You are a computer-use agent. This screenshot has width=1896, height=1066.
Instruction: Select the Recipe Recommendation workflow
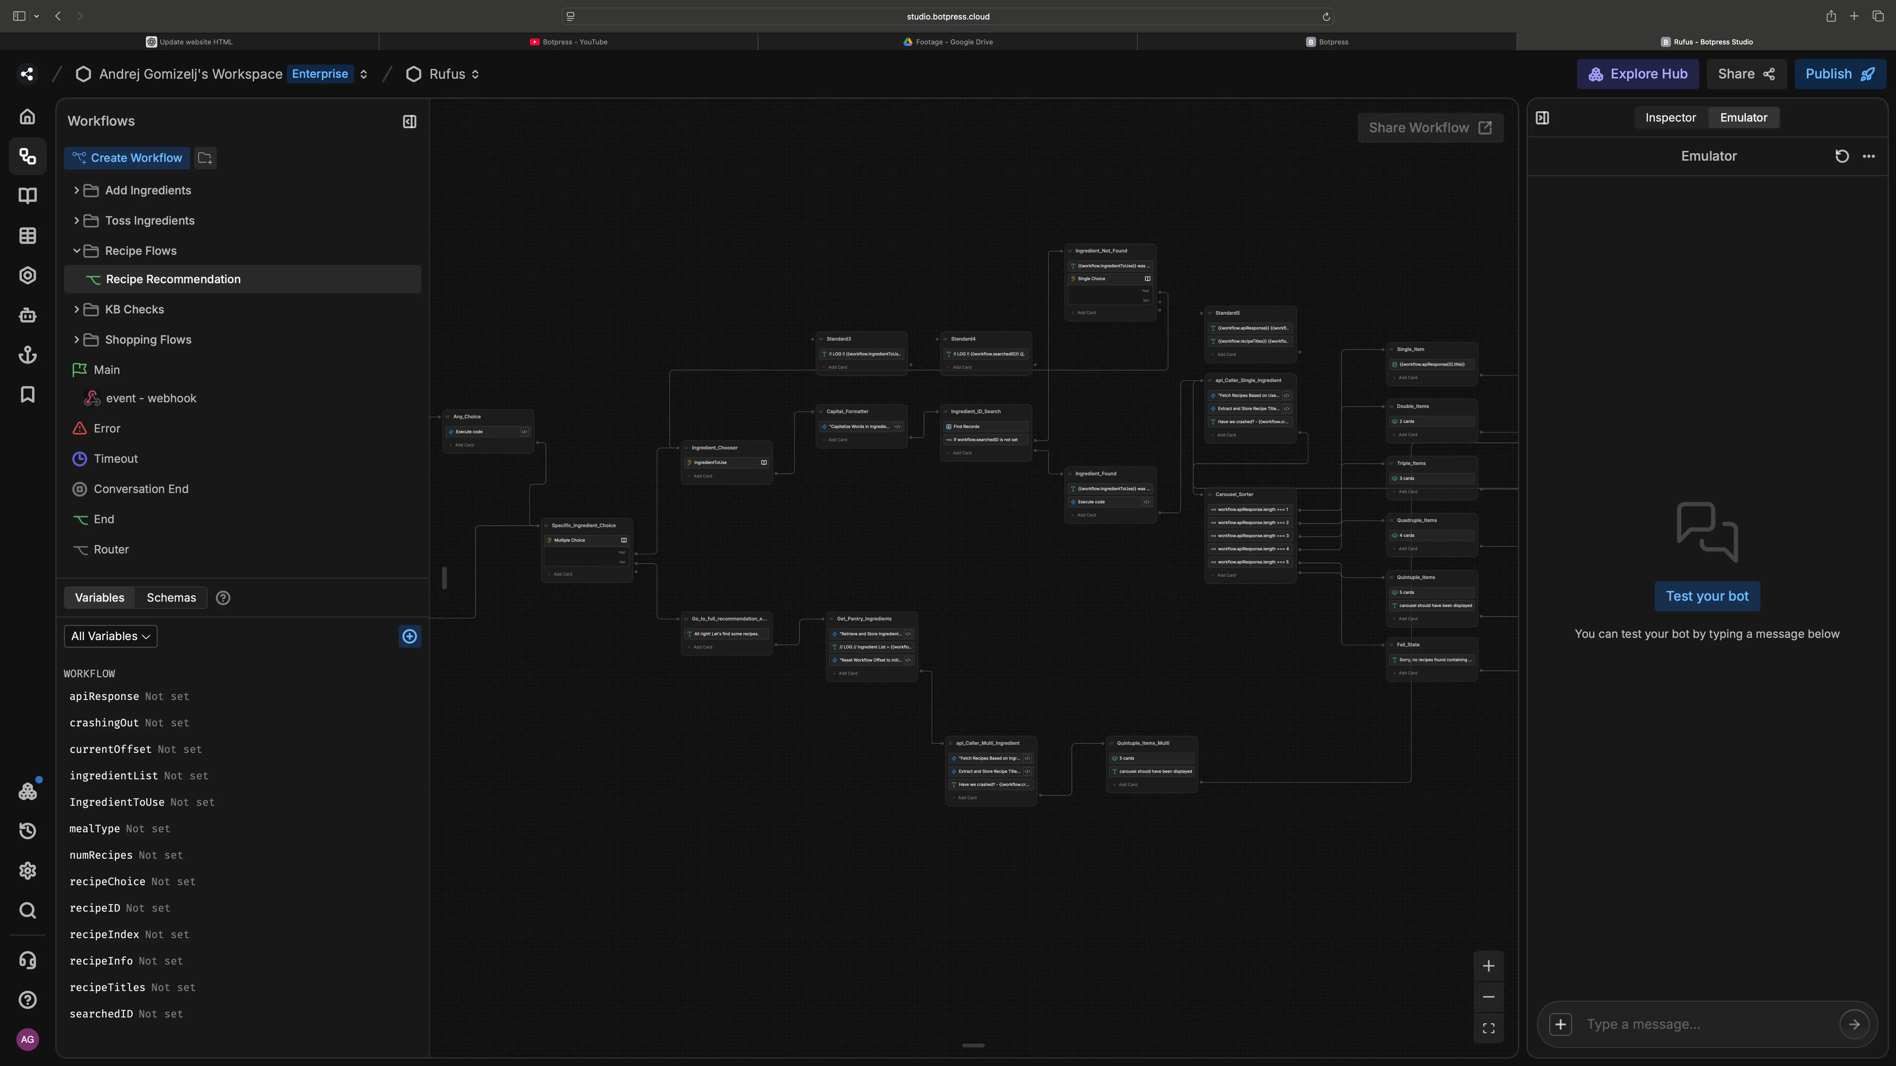173,279
